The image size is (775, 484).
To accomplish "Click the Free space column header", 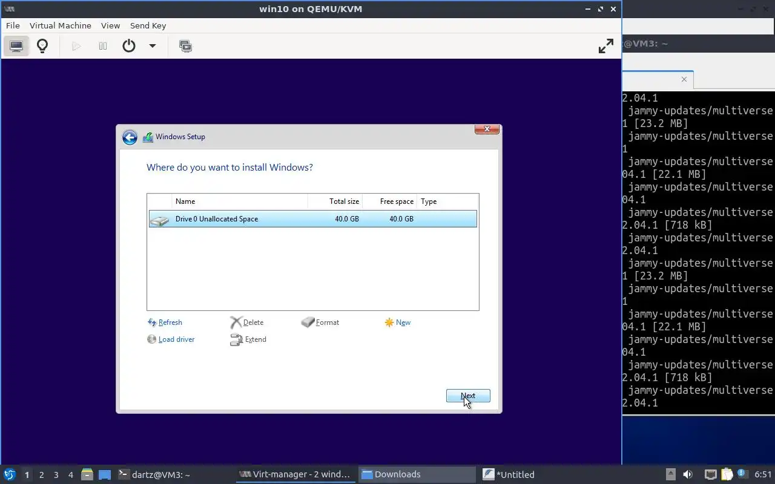I will coord(390,201).
